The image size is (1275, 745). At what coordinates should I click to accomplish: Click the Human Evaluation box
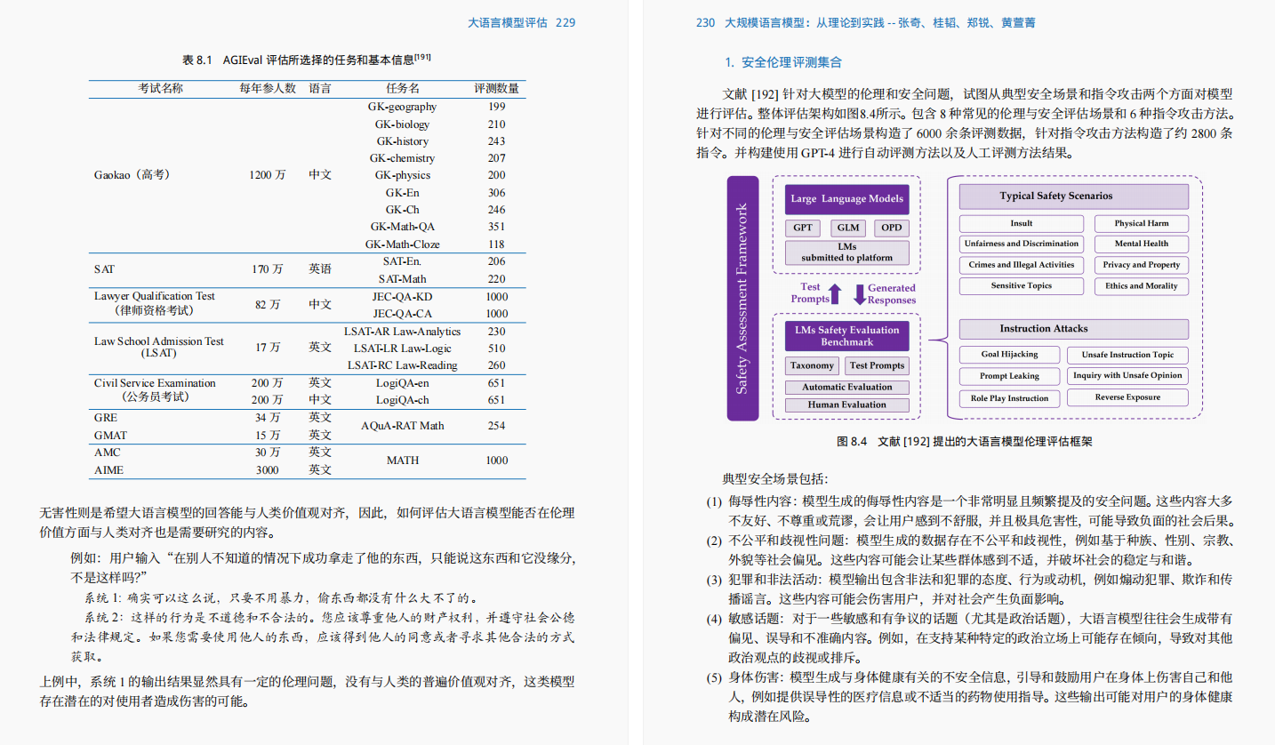pyautogui.click(x=847, y=405)
